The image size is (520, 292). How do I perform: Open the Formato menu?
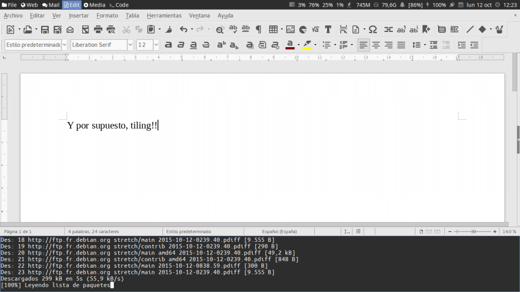(107, 16)
